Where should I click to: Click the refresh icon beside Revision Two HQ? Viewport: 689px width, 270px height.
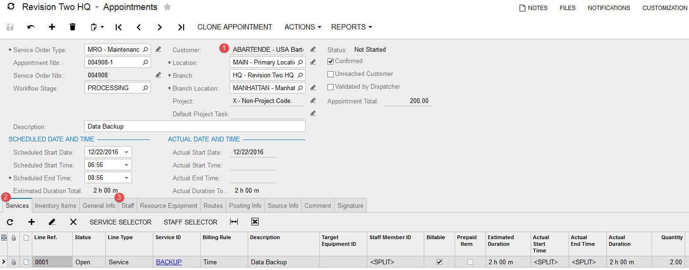10,7
